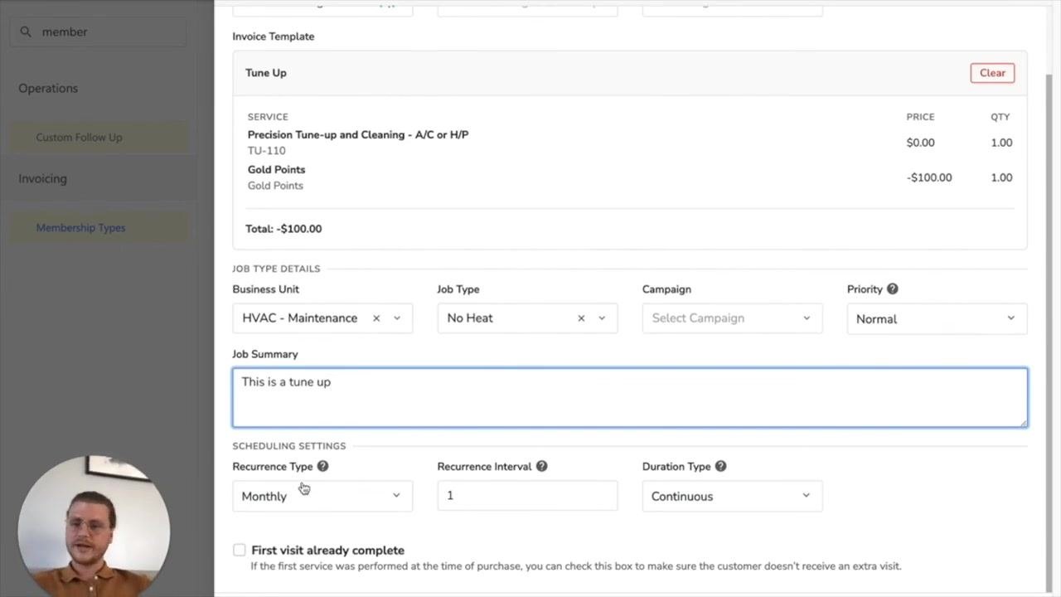
Task: Click inside the Job Summary text area
Action: (x=630, y=398)
